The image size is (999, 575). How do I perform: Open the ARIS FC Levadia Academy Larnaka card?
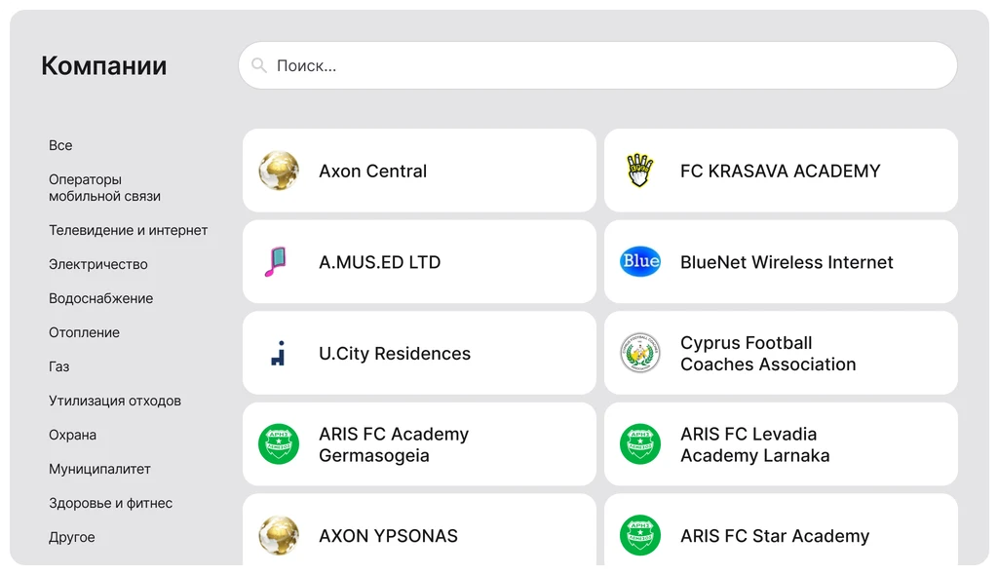[780, 444]
